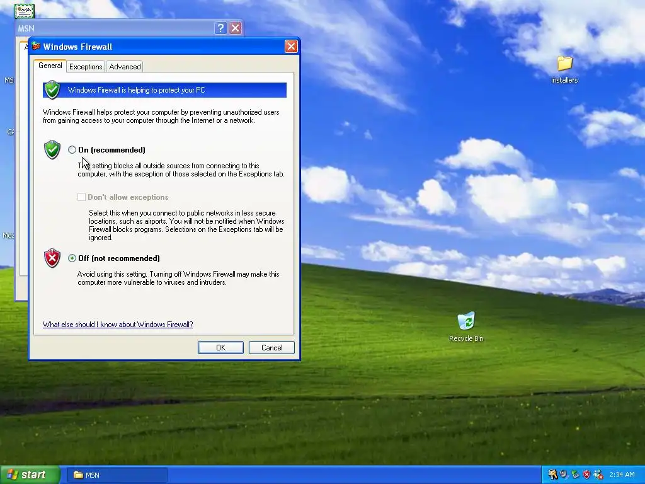Switch to the Advanced tab
The height and width of the screenshot is (484, 645).
tap(125, 67)
